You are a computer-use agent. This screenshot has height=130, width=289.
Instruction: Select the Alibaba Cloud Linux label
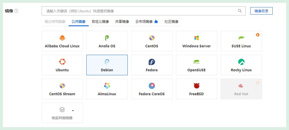pos(62,46)
